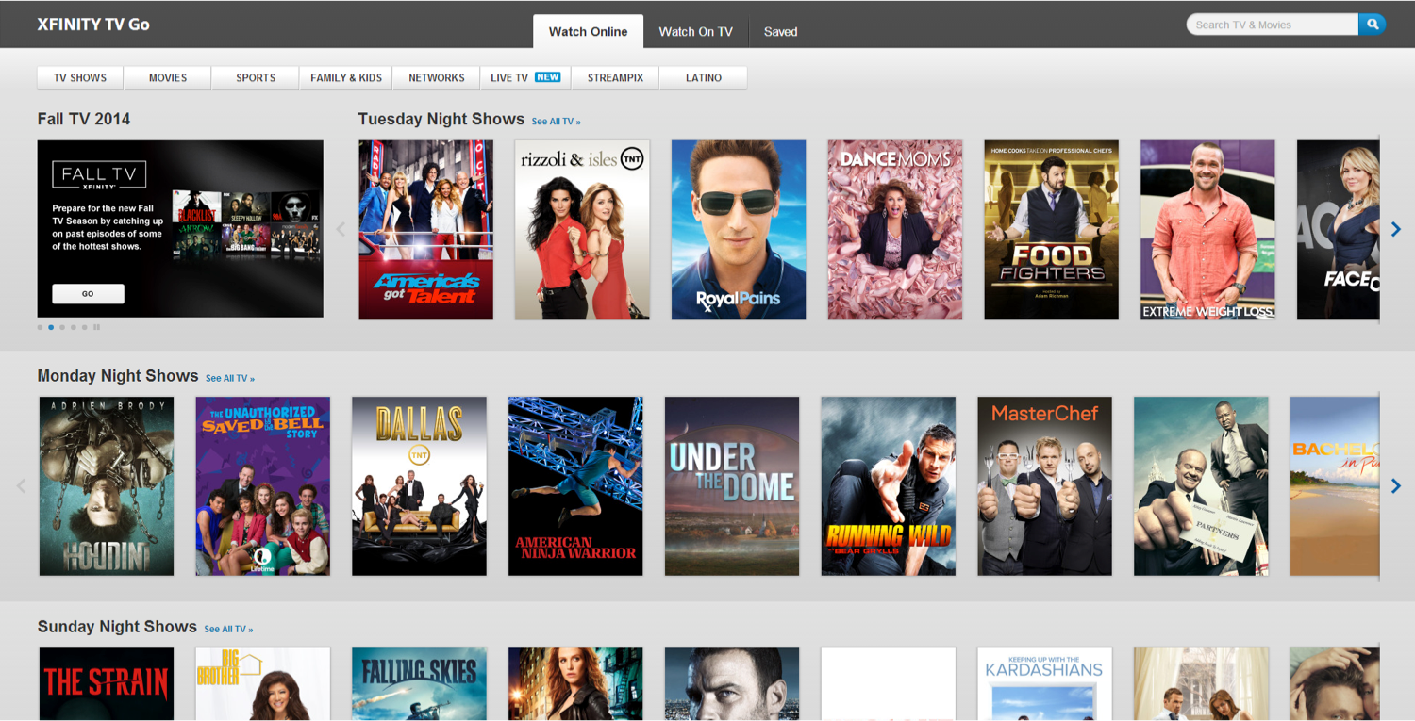Click the XFINITY TV Go logo
Image resolution: width=1415 pixels, height=721 pixels.
pyautogui.click(x=93, y=25)
